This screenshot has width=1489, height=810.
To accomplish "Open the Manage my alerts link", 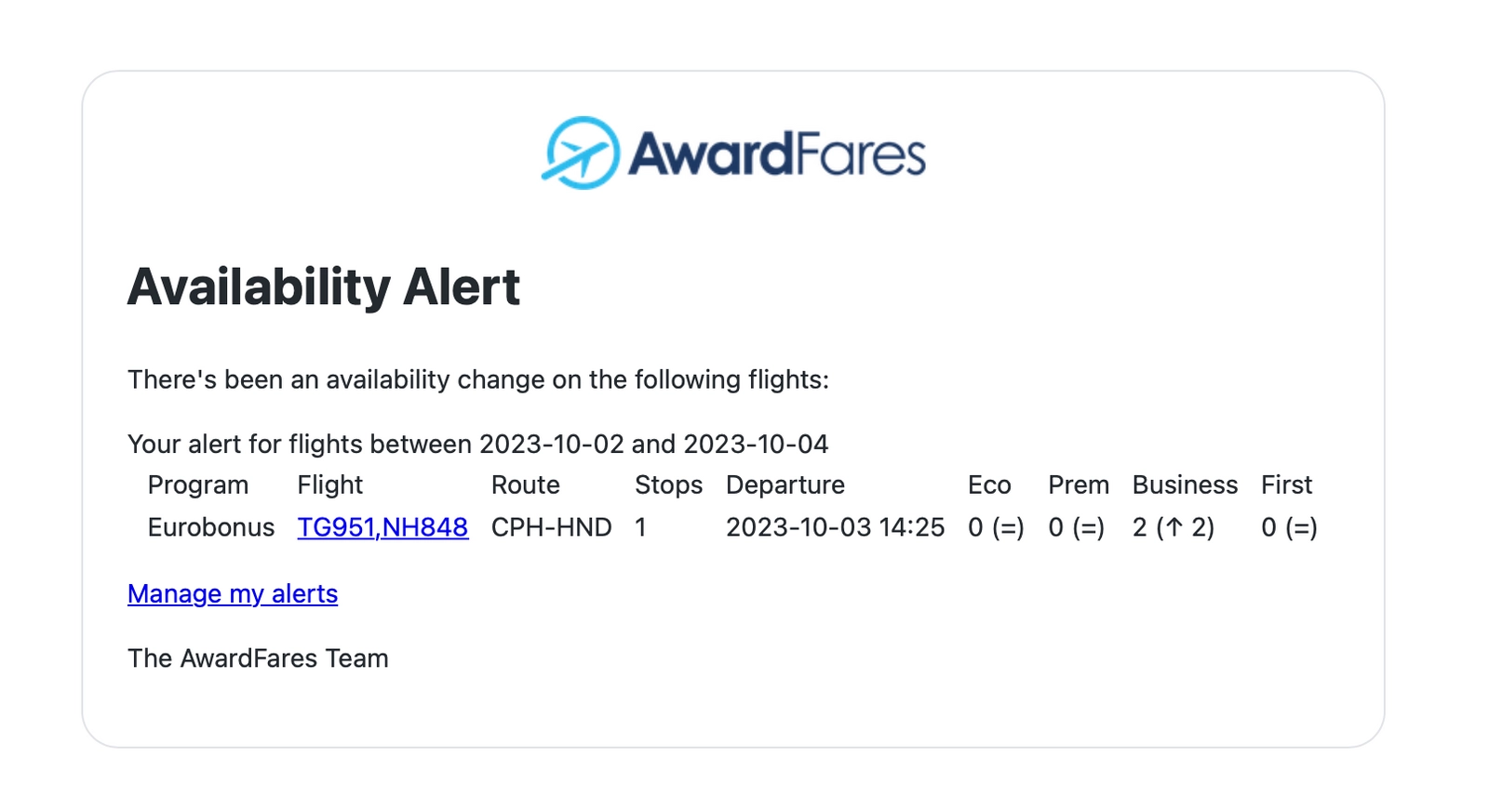I will pyautogui.click(x=233, y=593).
